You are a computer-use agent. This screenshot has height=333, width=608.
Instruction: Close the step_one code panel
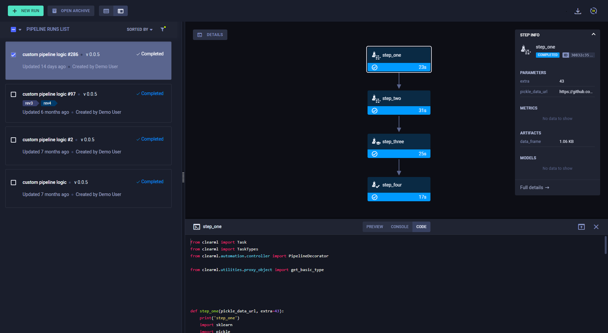pos(596,227)
